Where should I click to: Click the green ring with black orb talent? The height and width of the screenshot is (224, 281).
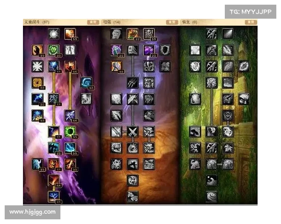70,132
